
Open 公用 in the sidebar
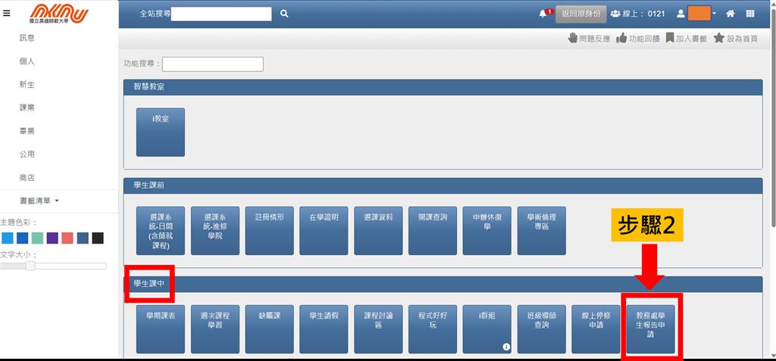pos(27,154)
